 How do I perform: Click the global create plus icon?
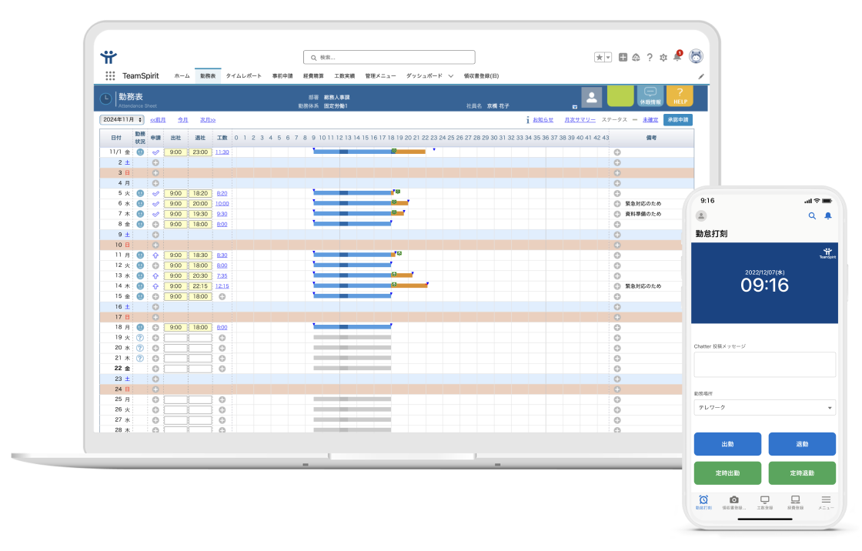623,58
